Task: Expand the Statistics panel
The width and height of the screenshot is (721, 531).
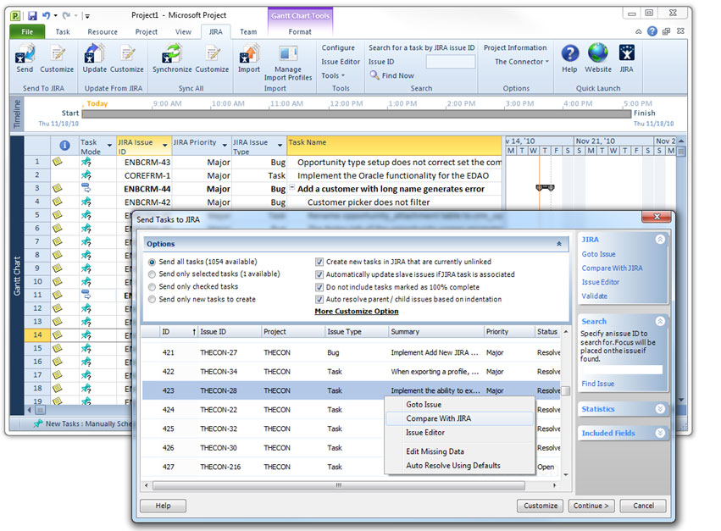Action: coord(660,409)
